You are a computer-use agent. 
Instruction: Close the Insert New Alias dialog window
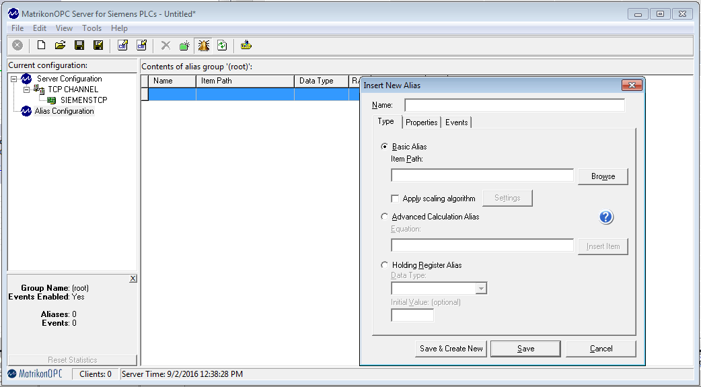[632, 85]
